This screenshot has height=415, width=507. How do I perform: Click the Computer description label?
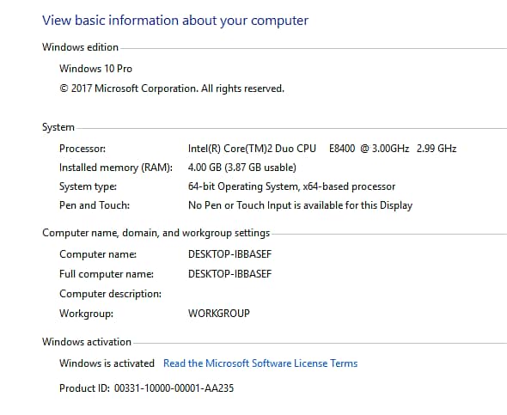tap(110, 294)
